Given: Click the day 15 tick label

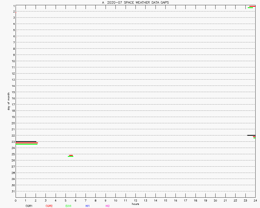Looking at the screenshot, I should click(x=13, y=92).
